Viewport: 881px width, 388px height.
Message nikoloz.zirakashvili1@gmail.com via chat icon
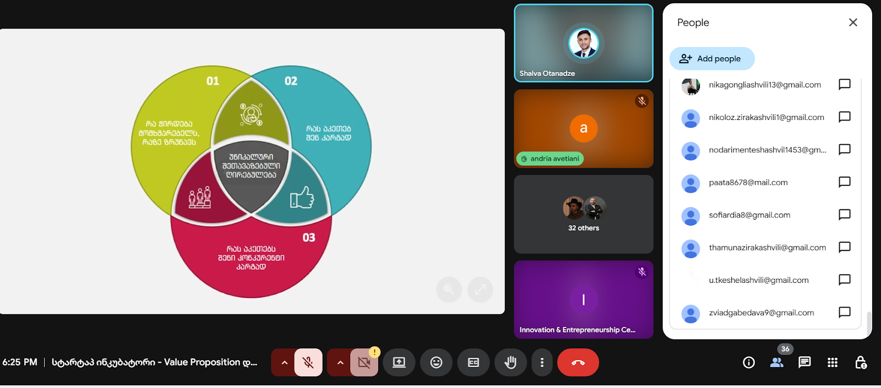tap(844, 117)
